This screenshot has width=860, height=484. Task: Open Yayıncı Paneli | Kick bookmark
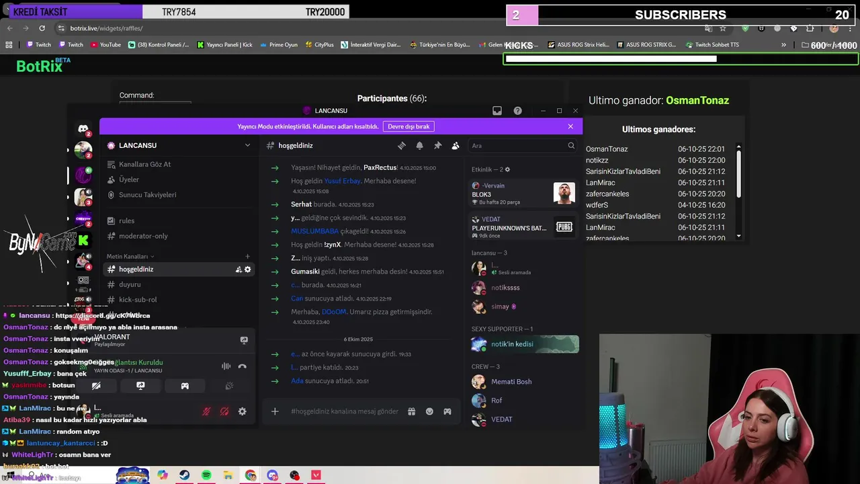pyautogui.click(x=224, y=45)
